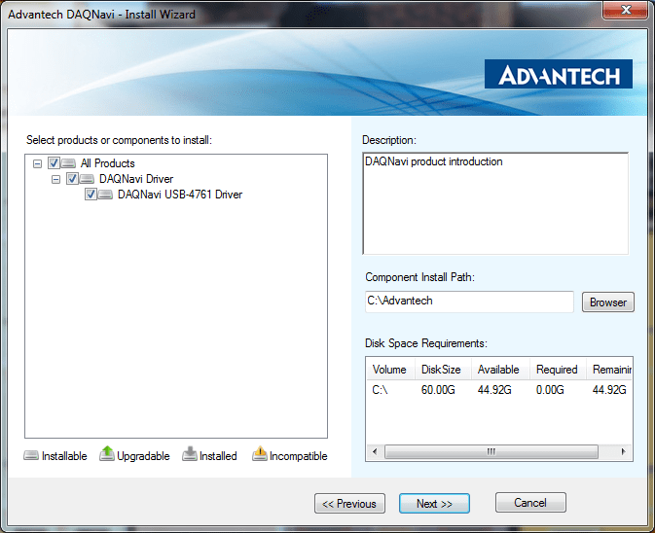The image size is (655, 533).
Task: Uncheck the DAQNavi Driver checkbox
Action: [x=72, y=179]
